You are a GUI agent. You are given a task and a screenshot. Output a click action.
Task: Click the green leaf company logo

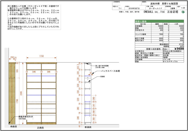click(x=183, y=12)
